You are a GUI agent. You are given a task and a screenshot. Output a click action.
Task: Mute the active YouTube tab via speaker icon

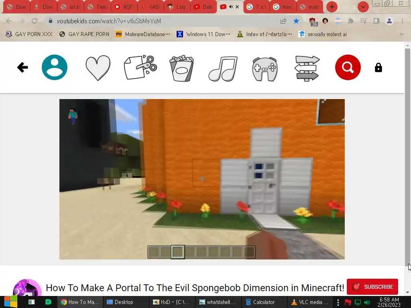point(231,7)
